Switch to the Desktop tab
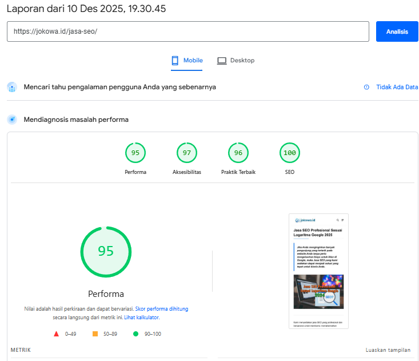Viewport: 419px width, 361px height. (x=236, y=61)
